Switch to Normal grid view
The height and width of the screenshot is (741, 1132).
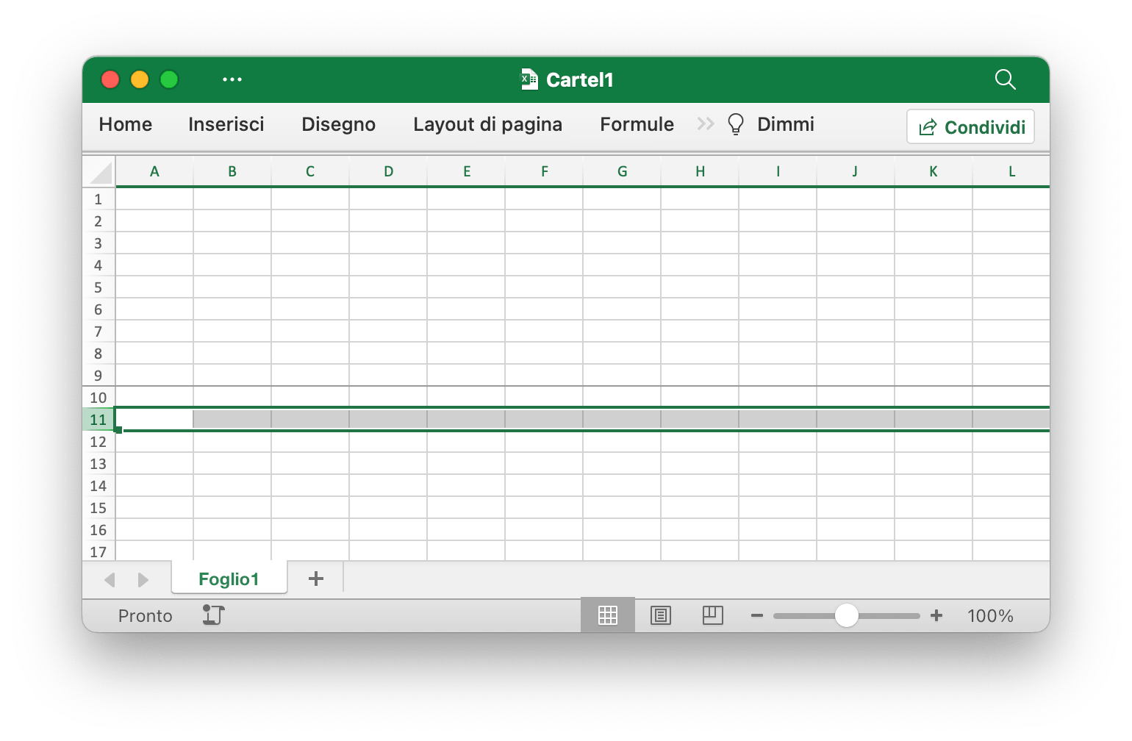(608, 615)
